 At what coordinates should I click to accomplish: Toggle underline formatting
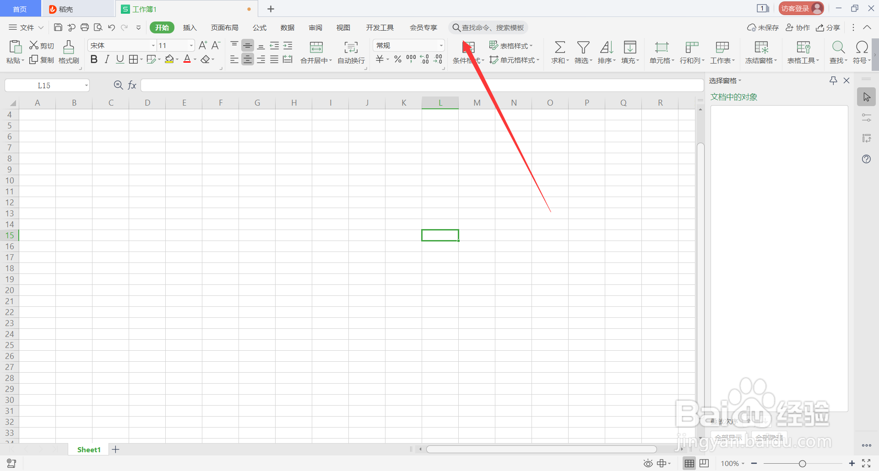[x=119, y=59]
